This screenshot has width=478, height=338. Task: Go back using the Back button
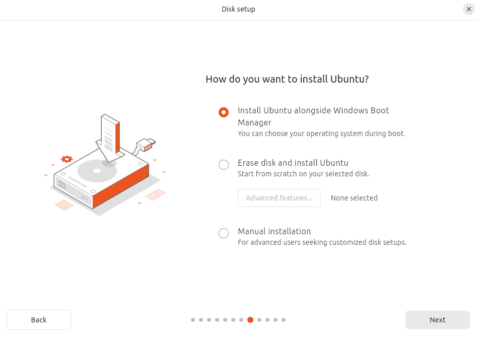(39, 320)
